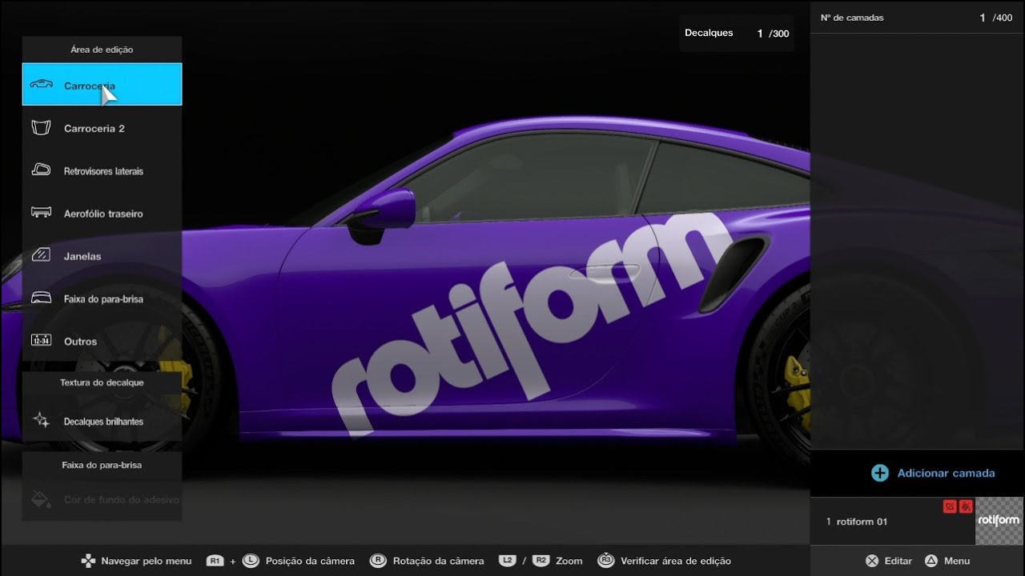Click the rotiform decal on car door
Image resolution: width=1025 pixels, height=576 pixels.
point(533,324)
